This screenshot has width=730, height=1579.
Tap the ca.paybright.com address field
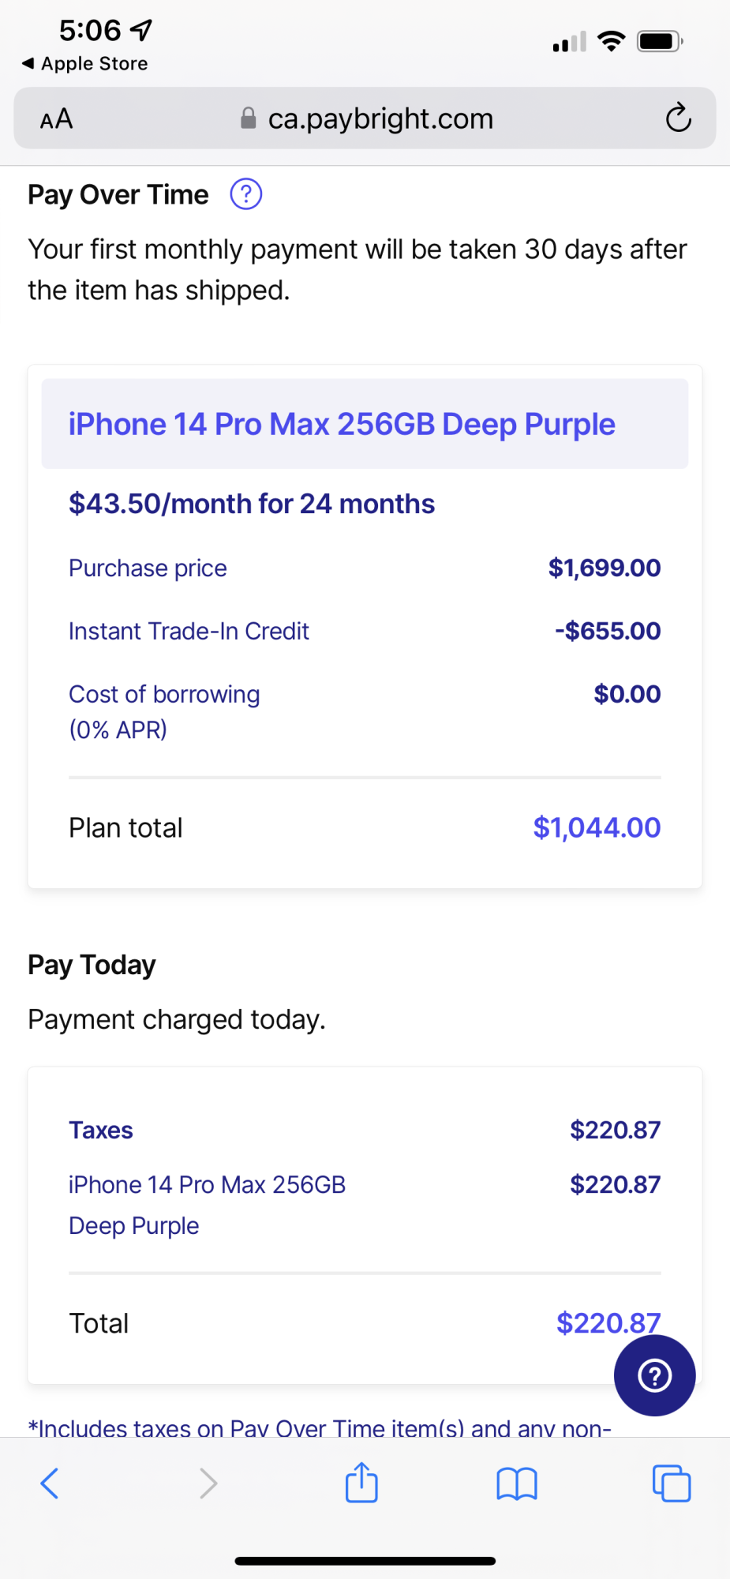(380, 118)
